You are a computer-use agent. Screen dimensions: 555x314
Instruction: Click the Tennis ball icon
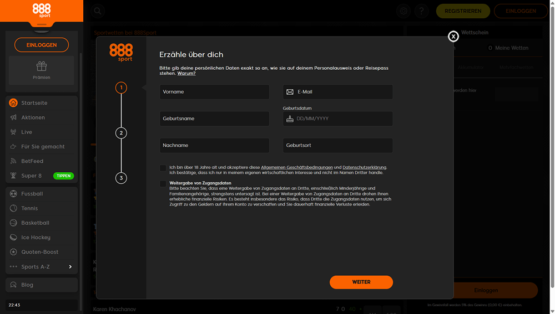coord(13,208)
